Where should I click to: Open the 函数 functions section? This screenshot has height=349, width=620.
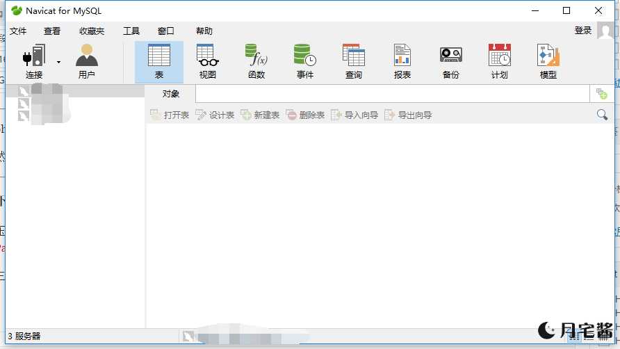click(x=256, y=62)
